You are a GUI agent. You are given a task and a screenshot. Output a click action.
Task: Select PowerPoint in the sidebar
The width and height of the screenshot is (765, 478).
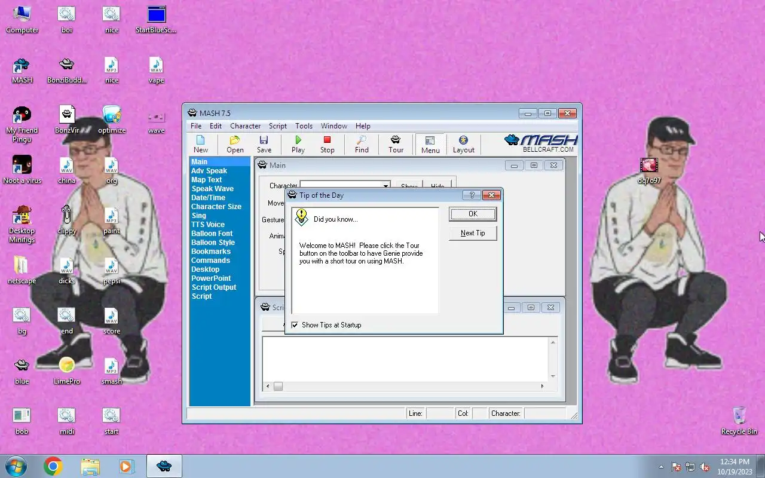point(211,278)
